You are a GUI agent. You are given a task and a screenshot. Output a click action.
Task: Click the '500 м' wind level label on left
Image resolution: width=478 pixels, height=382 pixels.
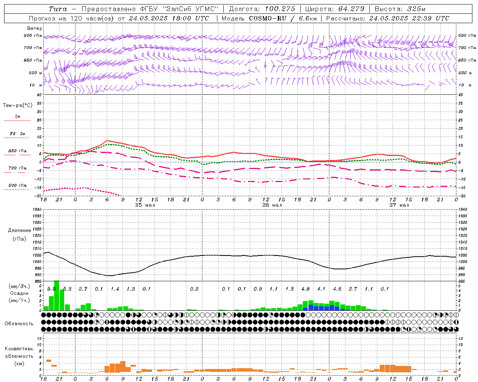[36, 73]
